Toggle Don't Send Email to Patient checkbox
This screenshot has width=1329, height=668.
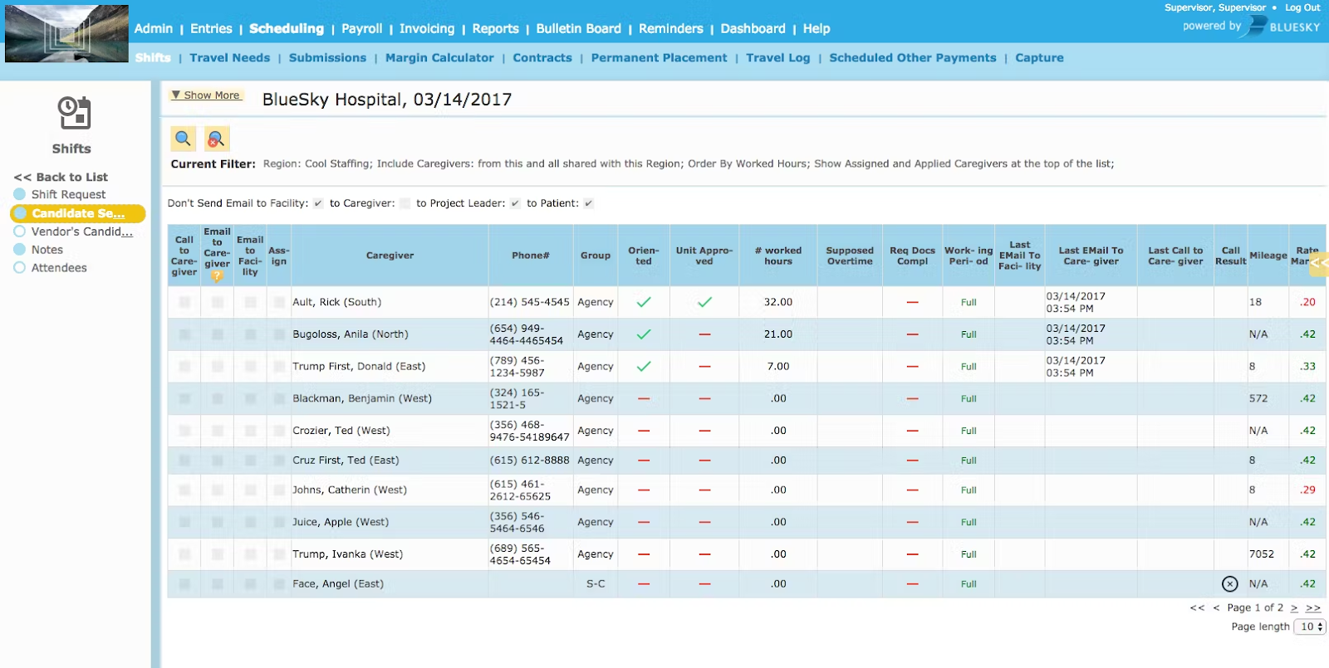point(589,203)
